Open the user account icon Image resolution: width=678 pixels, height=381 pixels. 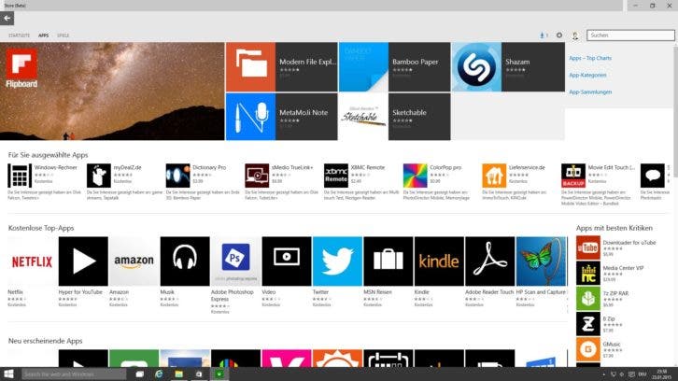pyautogui.click(x=575, y=35)
